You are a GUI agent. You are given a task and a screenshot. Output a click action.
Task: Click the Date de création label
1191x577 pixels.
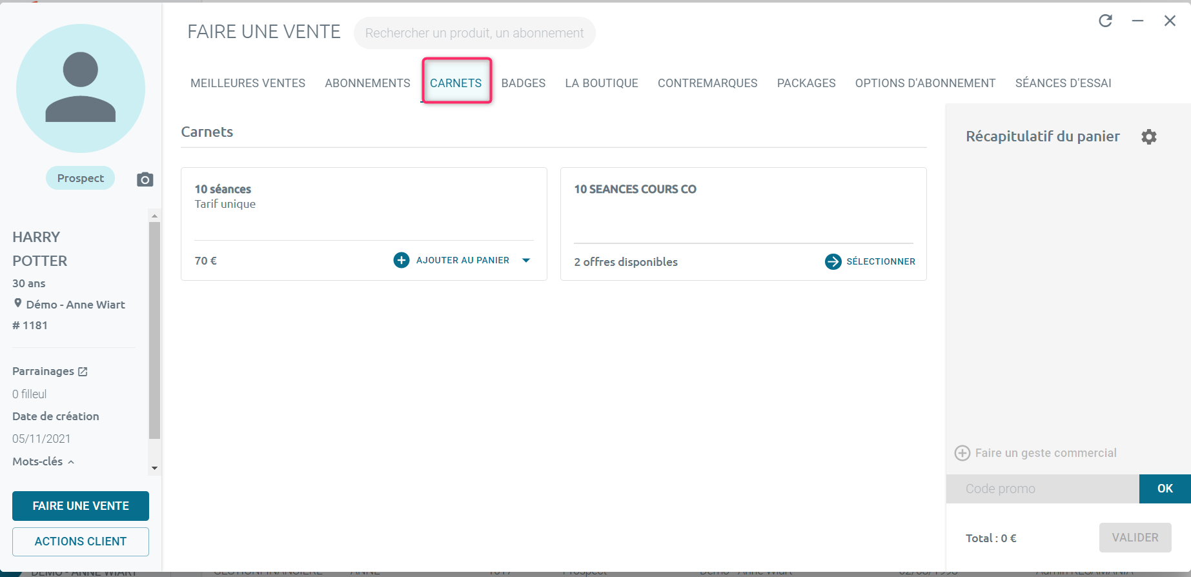[x=56, y=416]
